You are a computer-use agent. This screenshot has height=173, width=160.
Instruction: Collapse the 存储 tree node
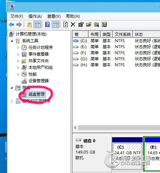tap(12, 88)
